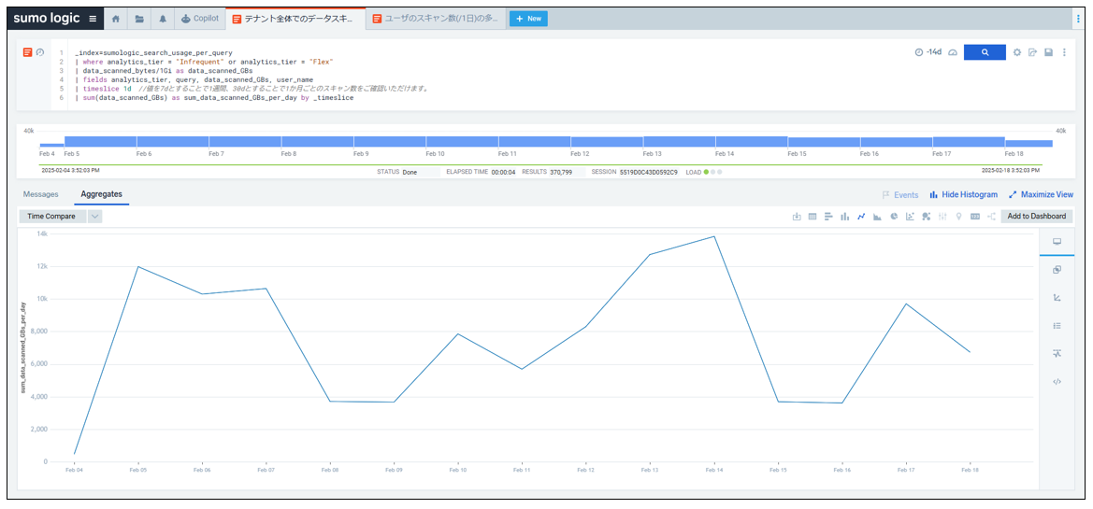Open the display settings monitor icon
Image resolution: width=1093 pixels, height=509 pixels.
tap(1057, 242)
